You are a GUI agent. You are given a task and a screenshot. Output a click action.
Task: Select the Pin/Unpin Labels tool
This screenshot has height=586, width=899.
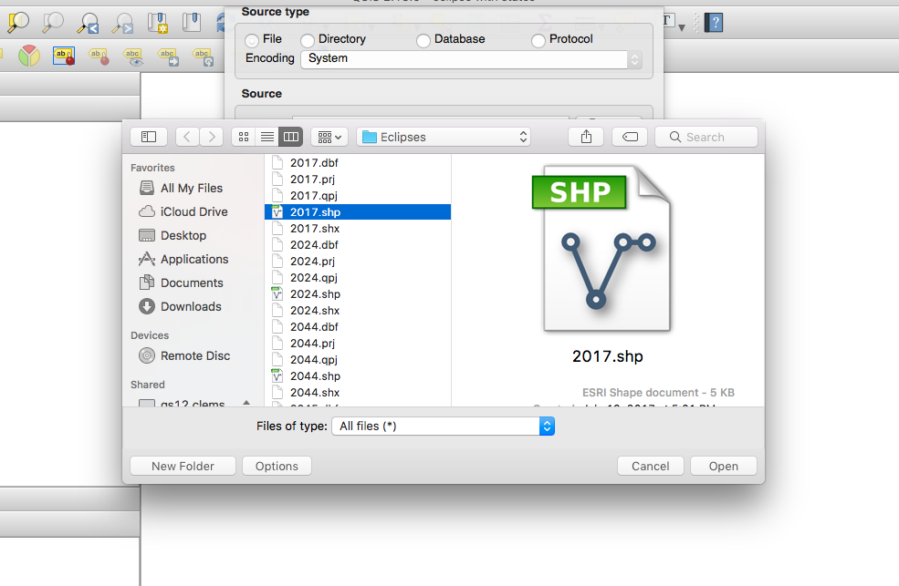(99, 57)
